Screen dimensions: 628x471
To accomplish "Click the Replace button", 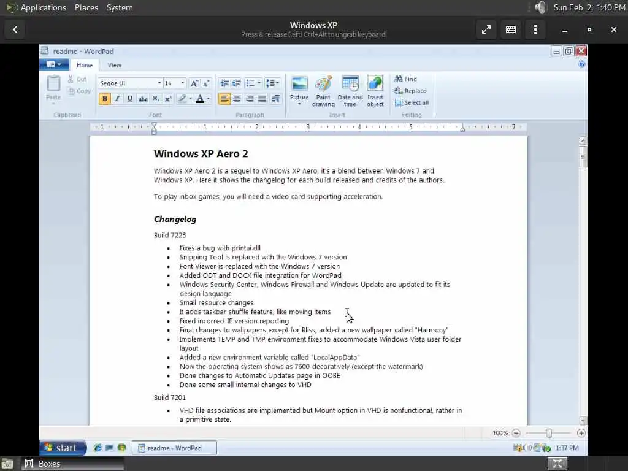I will point(410,91).
